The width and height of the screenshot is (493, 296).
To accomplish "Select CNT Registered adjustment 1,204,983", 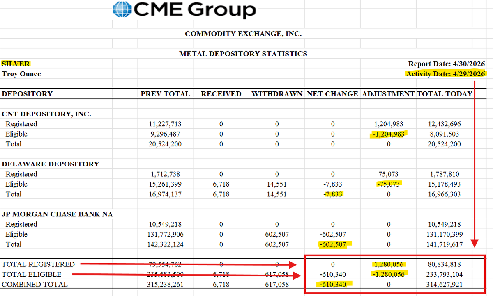I will pyautogui.click(x=388, y=124).
